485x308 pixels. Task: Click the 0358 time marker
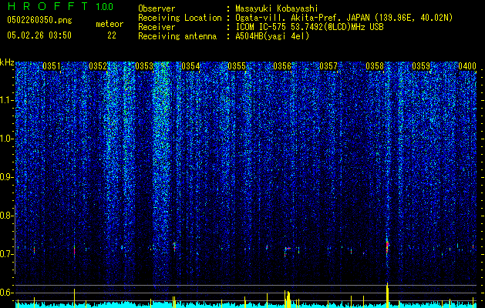tap(375, 66)
